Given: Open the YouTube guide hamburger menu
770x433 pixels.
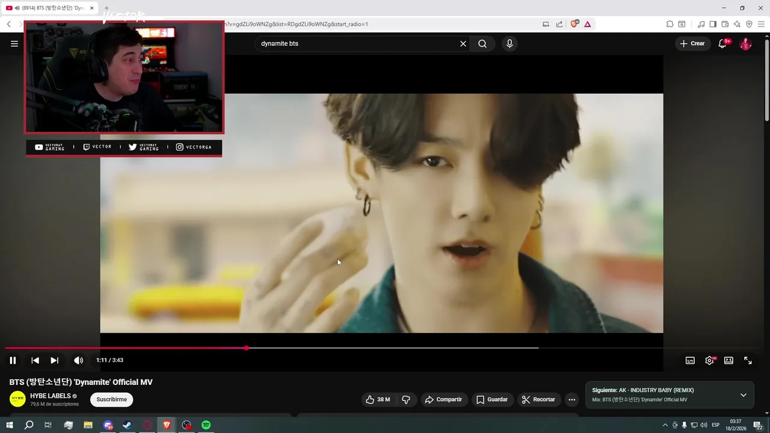Looking at the screenshot, I should (14, 43).
